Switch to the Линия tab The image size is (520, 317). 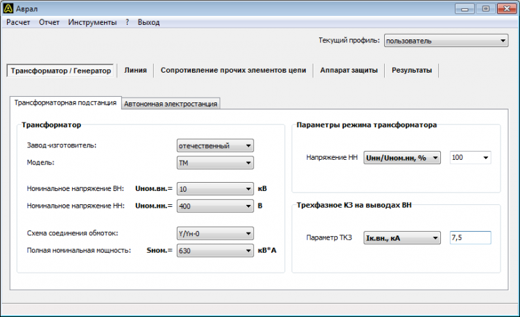tap(135, 71)
